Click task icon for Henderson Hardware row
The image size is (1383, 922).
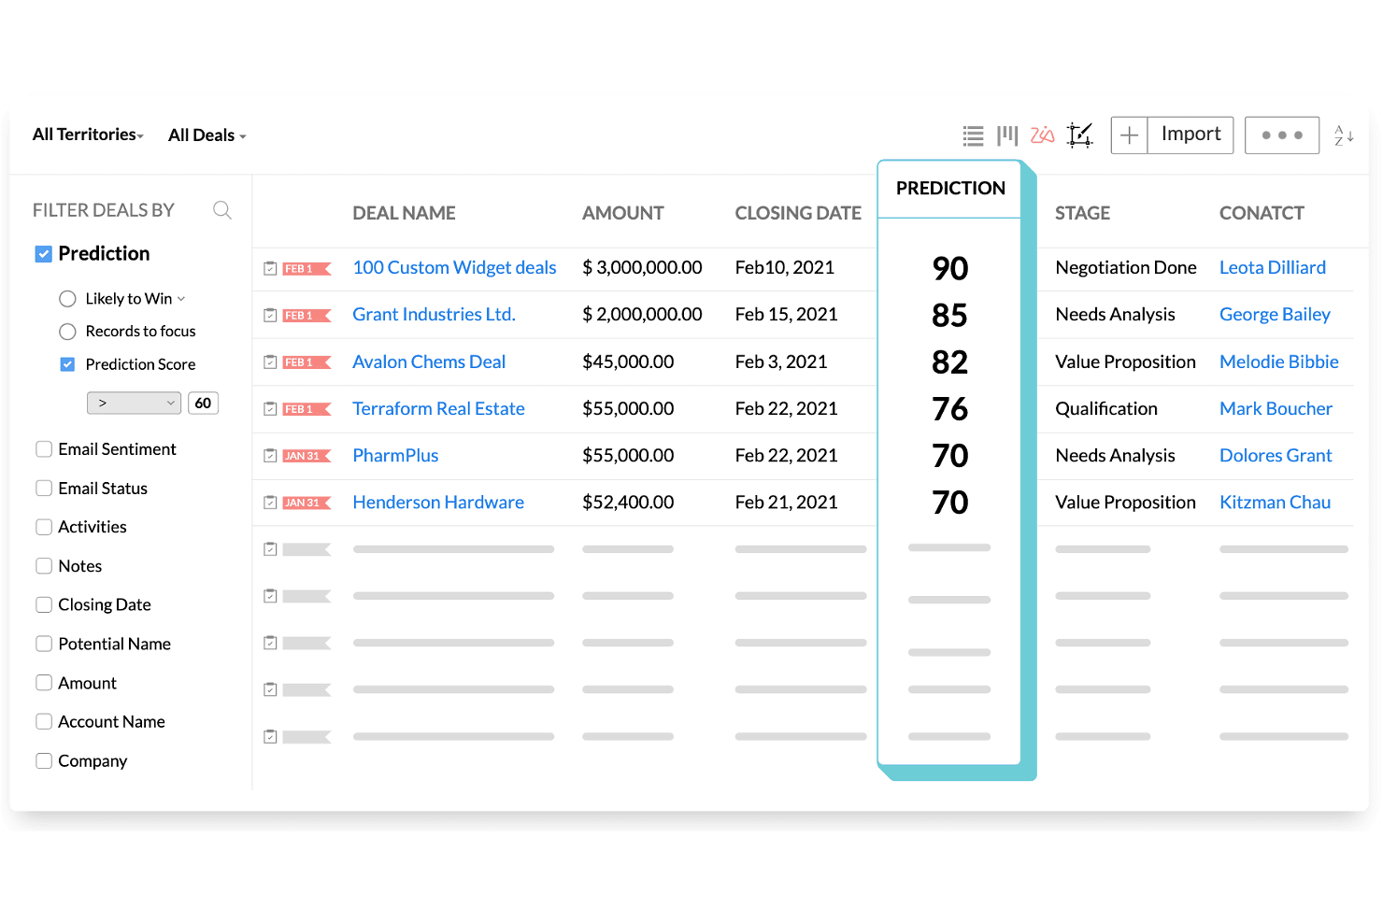(x=270, y=503)
